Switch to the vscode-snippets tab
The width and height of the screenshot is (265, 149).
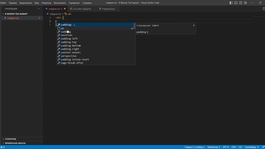(x=82, y=9)
